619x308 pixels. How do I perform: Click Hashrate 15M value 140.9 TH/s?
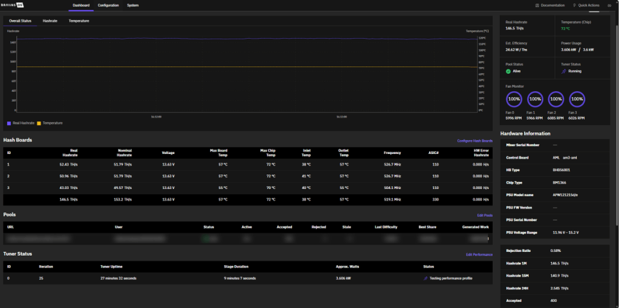pos(559,275)
